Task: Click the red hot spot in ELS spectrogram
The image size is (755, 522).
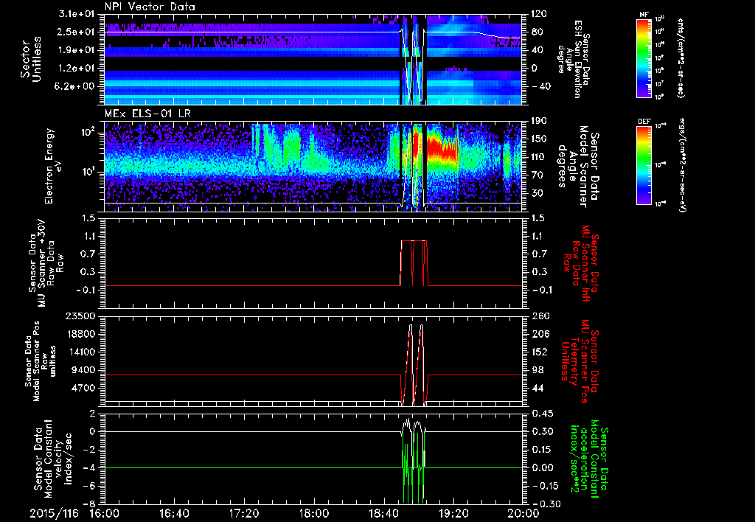Action: (x=442, y=148)
